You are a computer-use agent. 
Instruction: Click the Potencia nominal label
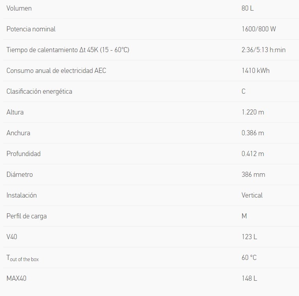(31, 29)
